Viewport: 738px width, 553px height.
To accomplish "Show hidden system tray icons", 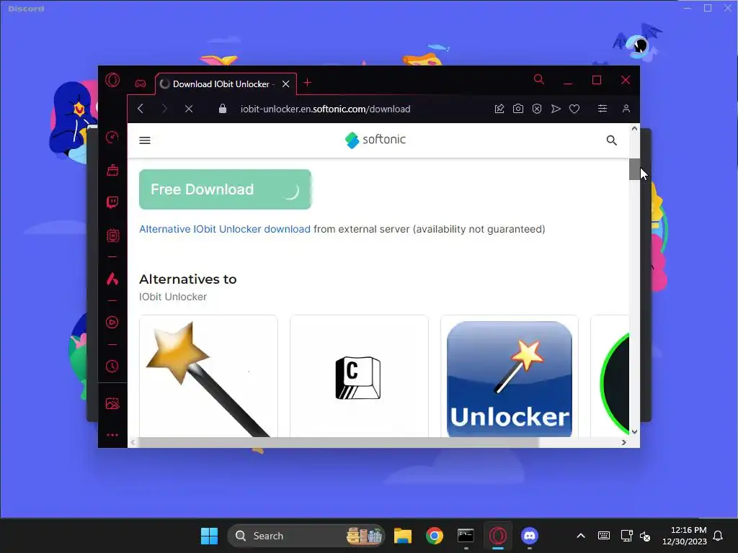I will tap(581, 536).
